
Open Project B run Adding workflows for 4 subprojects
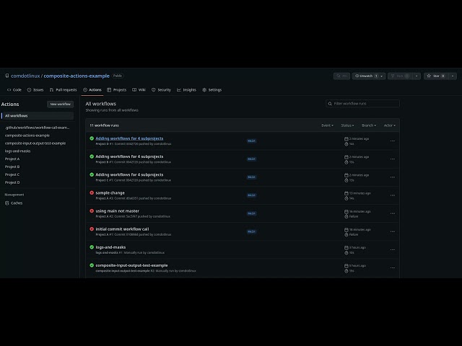pyautogui.click(x=129, y=156)
